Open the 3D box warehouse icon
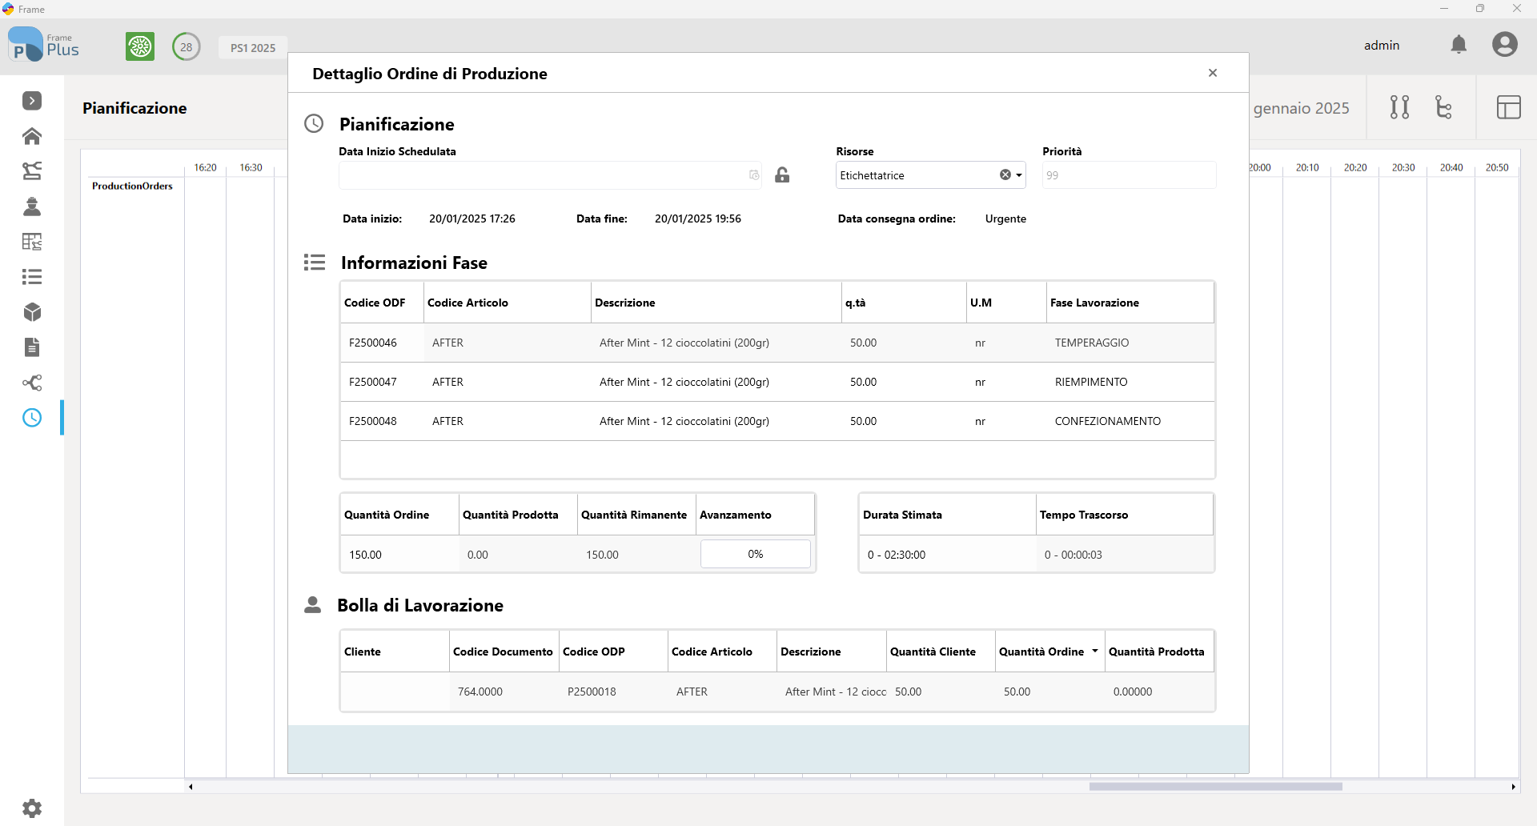Screen dimensions: 1537x826 point(32,312)
